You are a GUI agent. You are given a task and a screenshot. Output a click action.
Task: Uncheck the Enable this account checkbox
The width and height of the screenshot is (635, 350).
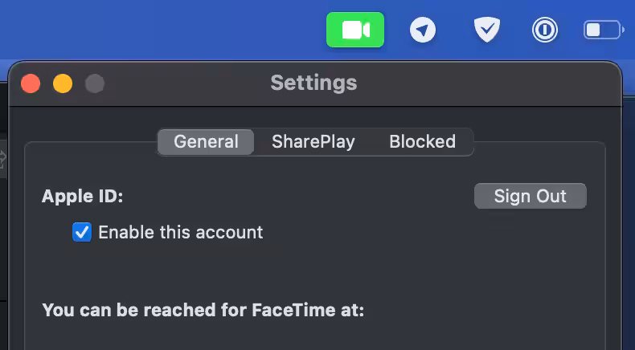pos(82,233)
